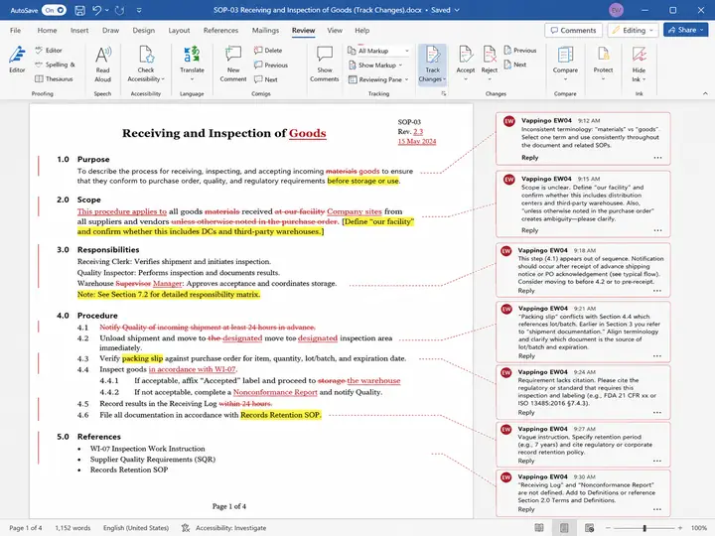The image size is (715, 536).
Task: Open the Reject dropdown arrow
Action: pyautogui.click(x=490, y=79)
